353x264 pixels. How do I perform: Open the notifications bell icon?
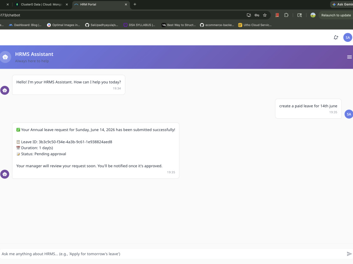(x=336, y=38)
